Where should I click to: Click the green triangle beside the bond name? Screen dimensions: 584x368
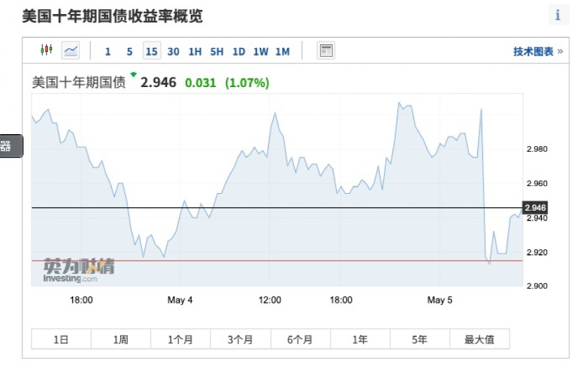[133, 74]
